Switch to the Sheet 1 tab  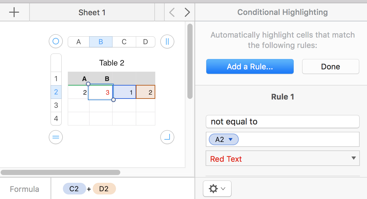pyautogui.click(x=92, y=12)
